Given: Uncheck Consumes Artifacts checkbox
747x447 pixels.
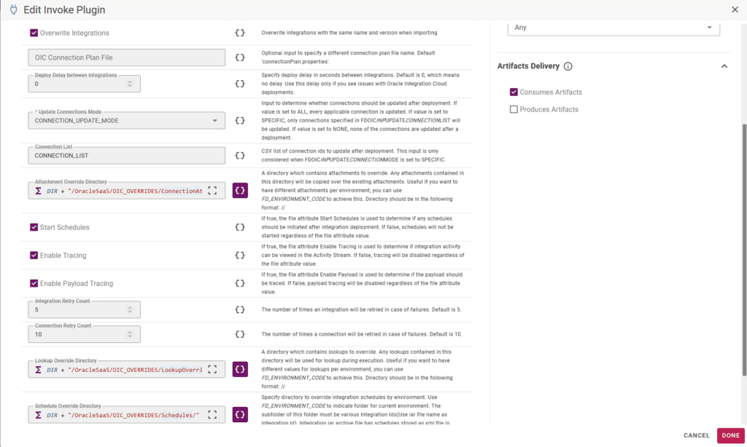Looking at the screenshot, I should (514, 92).
